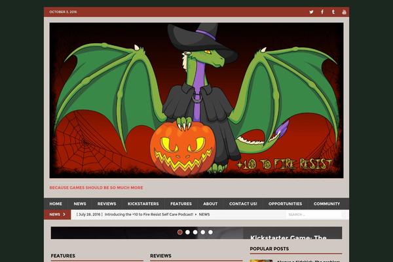The height and width of the screenshot is (262, 393).
Task: Select the second slider dot
Action: 187,232
